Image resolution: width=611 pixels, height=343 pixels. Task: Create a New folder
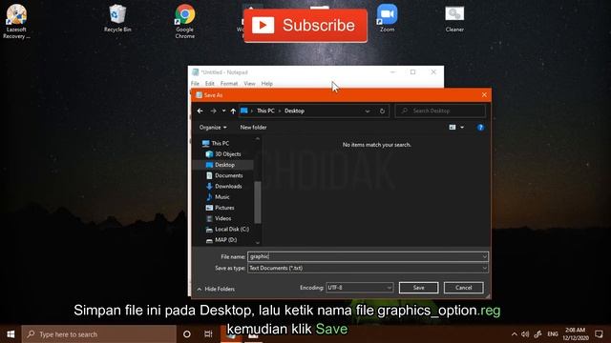253,128
